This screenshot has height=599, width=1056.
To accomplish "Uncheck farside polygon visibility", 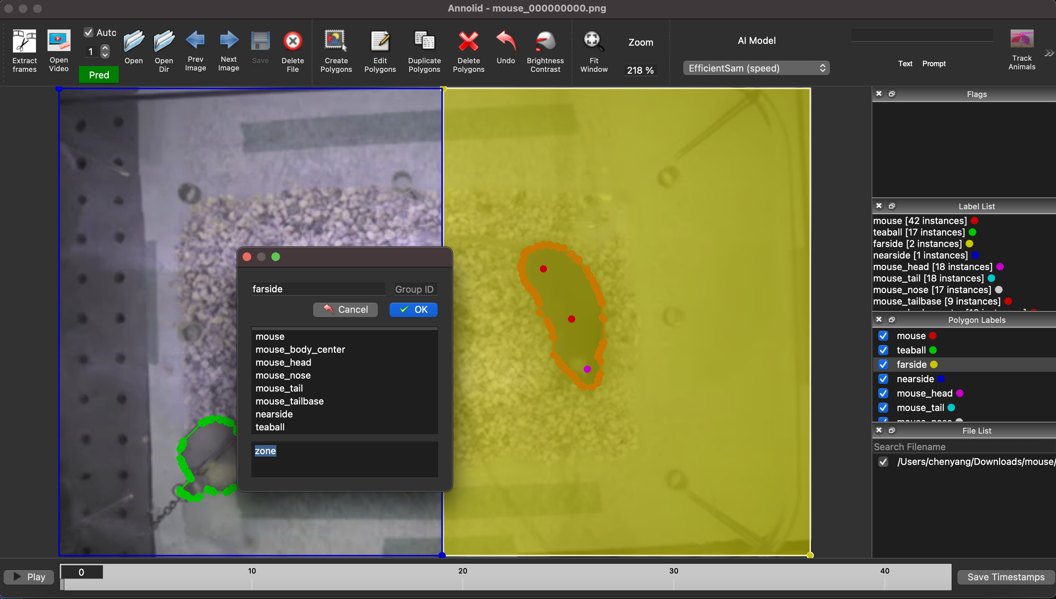I will (x=883, y=365).
